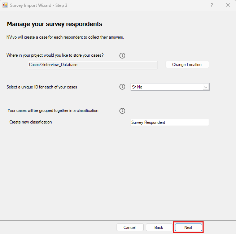Click the 'Survey Import Wizard - Step 3' title

tap(39, 5)
